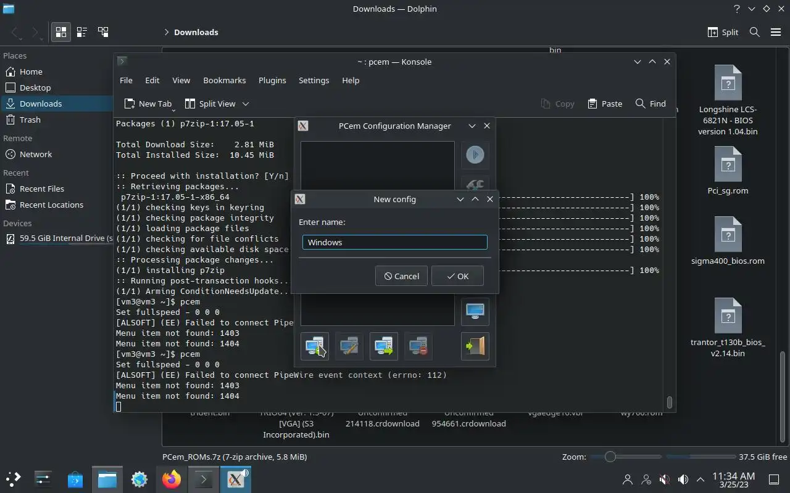Click the rename config pencil icon
This screenshot has width=790, height=493.
point(349,346)
